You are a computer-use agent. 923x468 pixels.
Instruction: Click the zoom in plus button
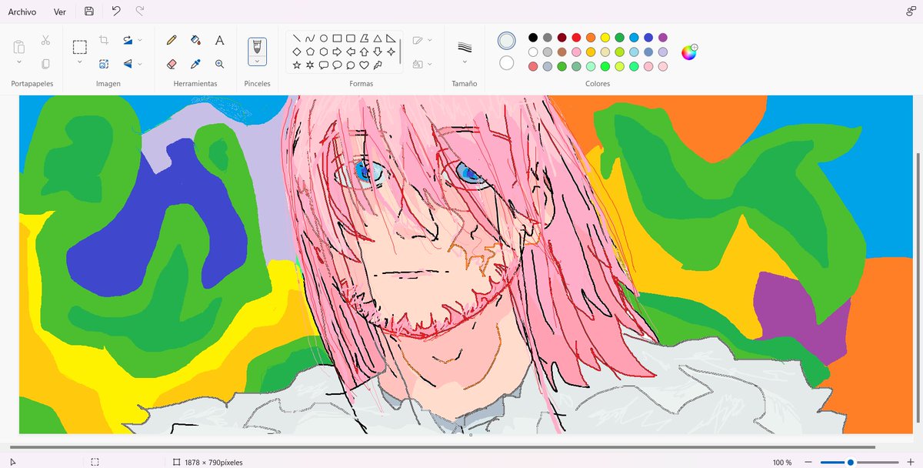911,462
